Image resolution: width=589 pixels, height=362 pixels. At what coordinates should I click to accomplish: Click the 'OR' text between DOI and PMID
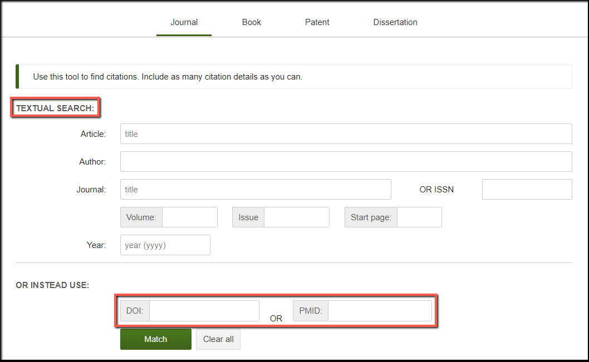276,319
